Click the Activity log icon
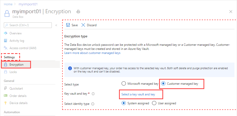 click(6, 41)
